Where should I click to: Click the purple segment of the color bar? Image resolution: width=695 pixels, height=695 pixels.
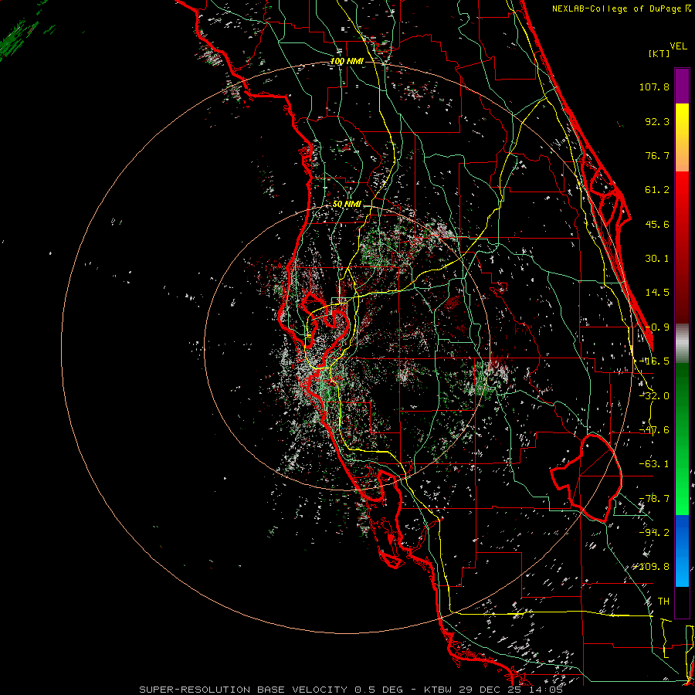(x=682, y=86)
